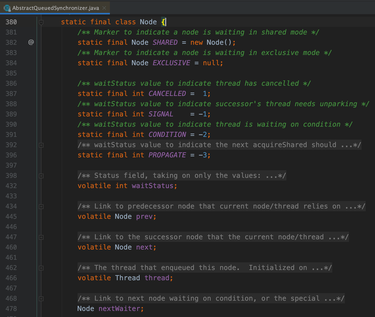Viewport: 375px width, 317px height.
Task: Click line number 380 in the gutter
Action: click(x=12, y=22)
